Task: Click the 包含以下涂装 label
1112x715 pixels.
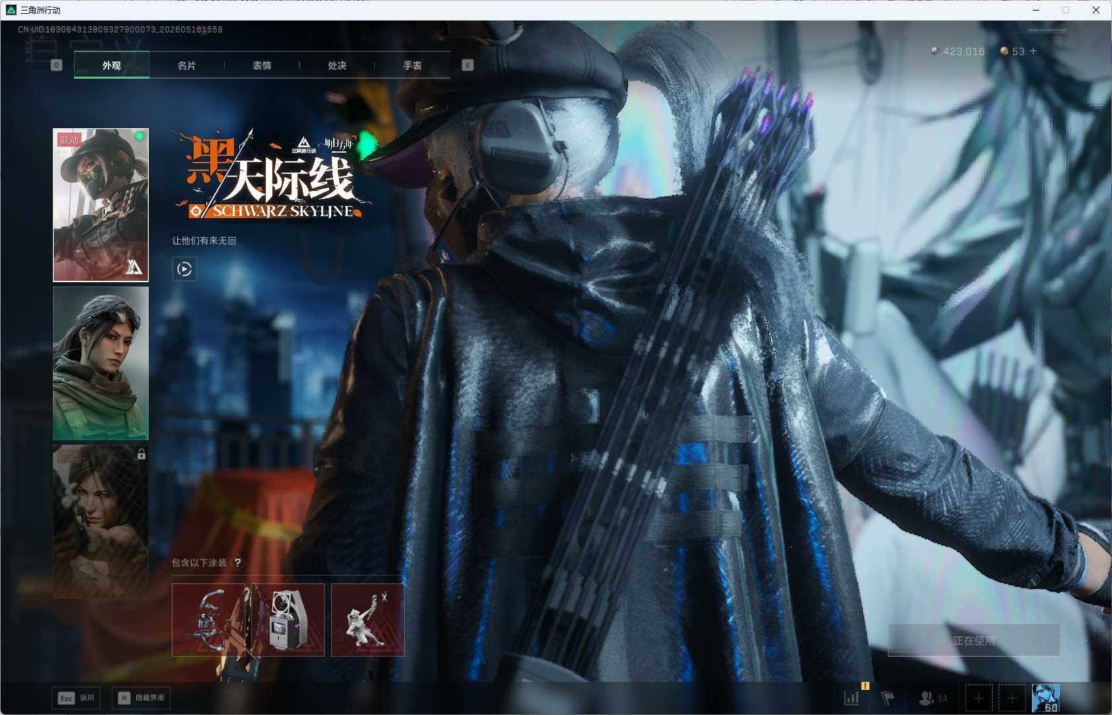Action: 199,563
